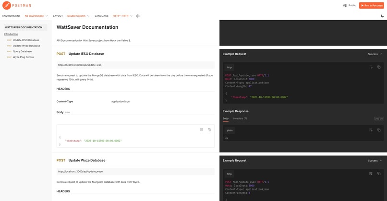Click the Update IESO Database heading

coord(86,54)
